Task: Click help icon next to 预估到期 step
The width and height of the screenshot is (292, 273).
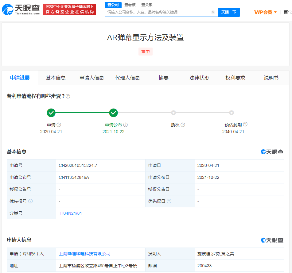Action: coord(245,125)
